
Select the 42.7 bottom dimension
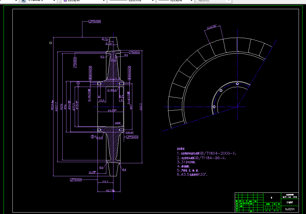point(110,190)
